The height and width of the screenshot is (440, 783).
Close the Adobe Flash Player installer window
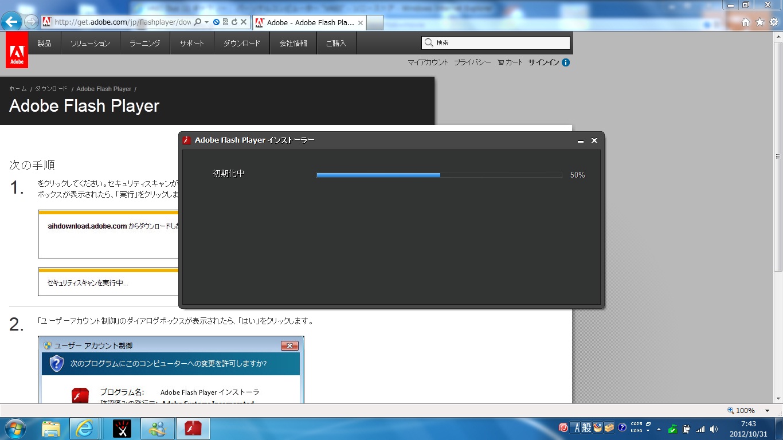click(x=594, y=140)
